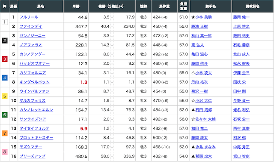Click the red frame 3 box

pyautogui.click(x=5, y=59)
